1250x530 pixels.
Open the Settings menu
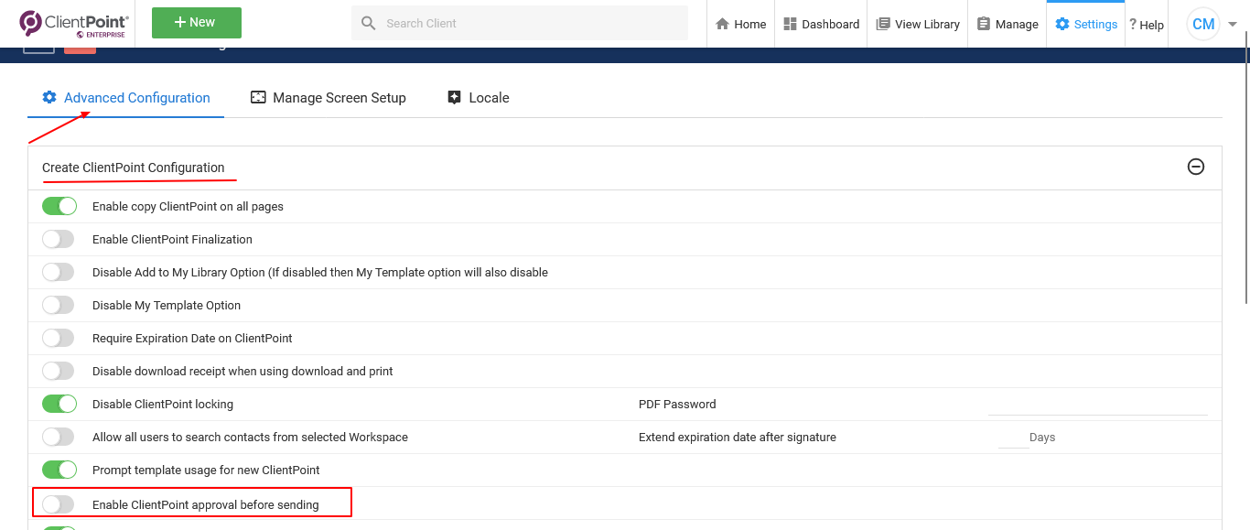[x=1086, y=24]
